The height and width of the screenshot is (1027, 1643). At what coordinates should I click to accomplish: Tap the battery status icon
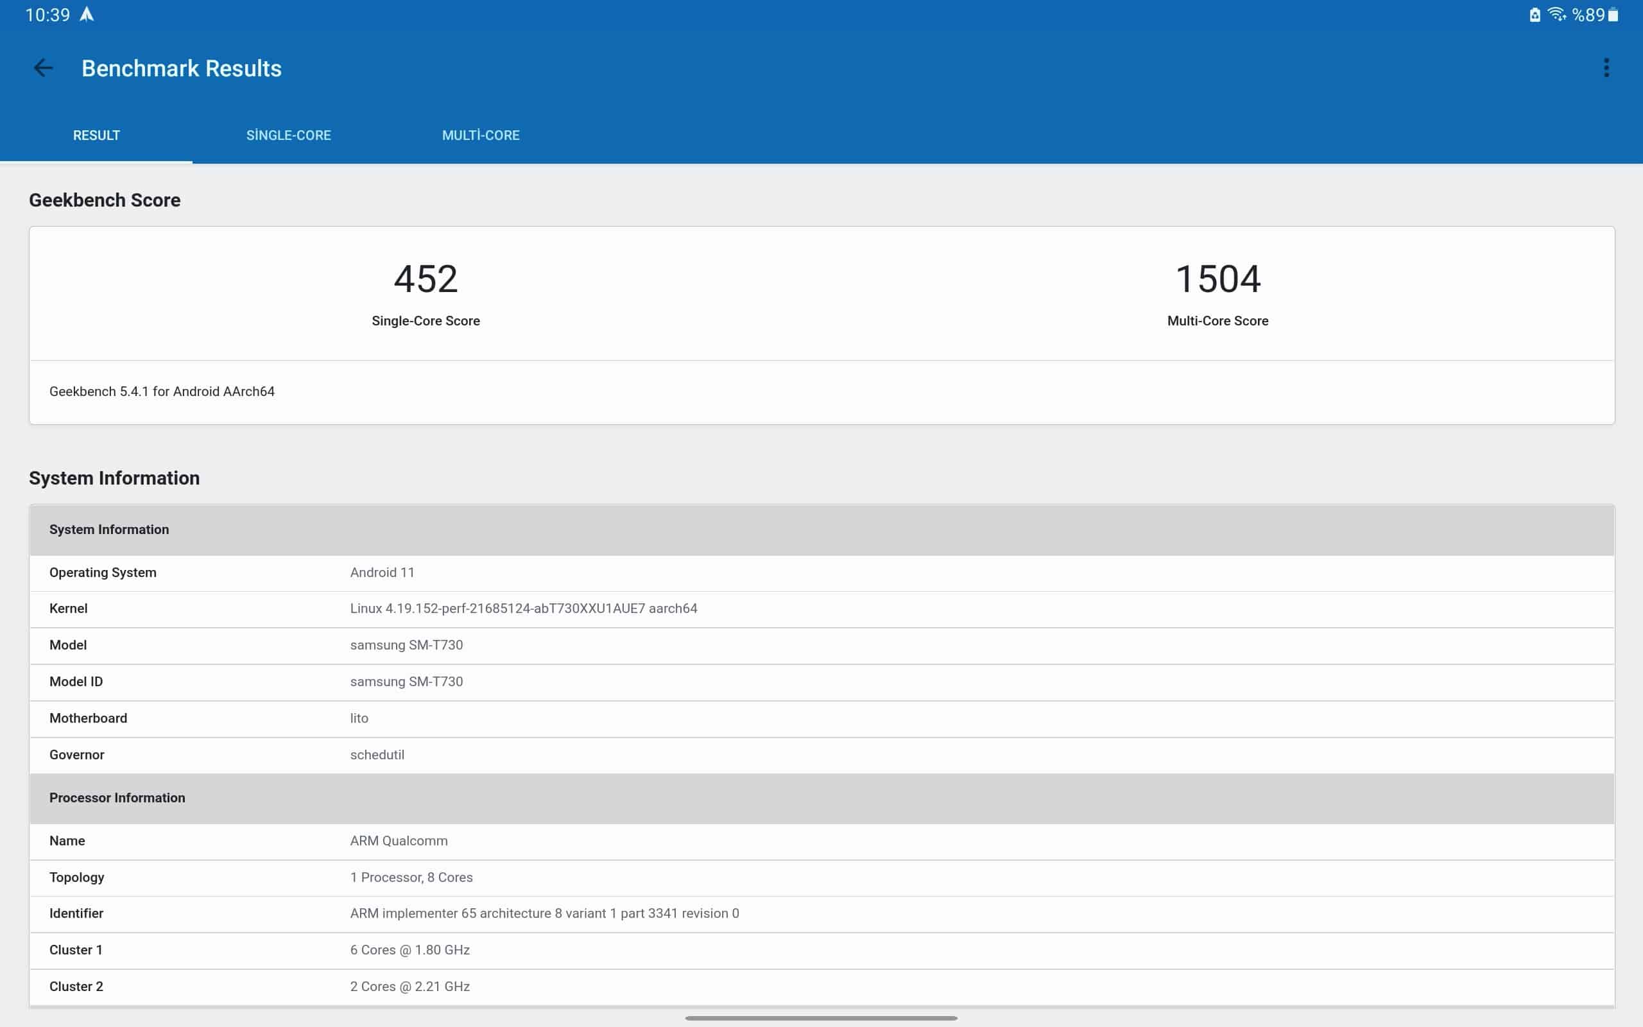pos(1613,15)
